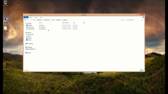Open the recent locations dropdown arrow
Viewport: 168px width, 94px height.
(30, 20)
